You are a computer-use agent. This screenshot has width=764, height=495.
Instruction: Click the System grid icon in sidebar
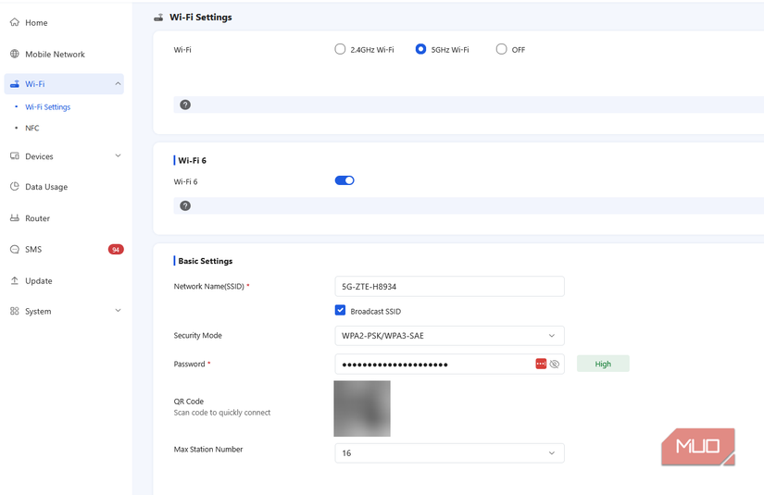15,311
